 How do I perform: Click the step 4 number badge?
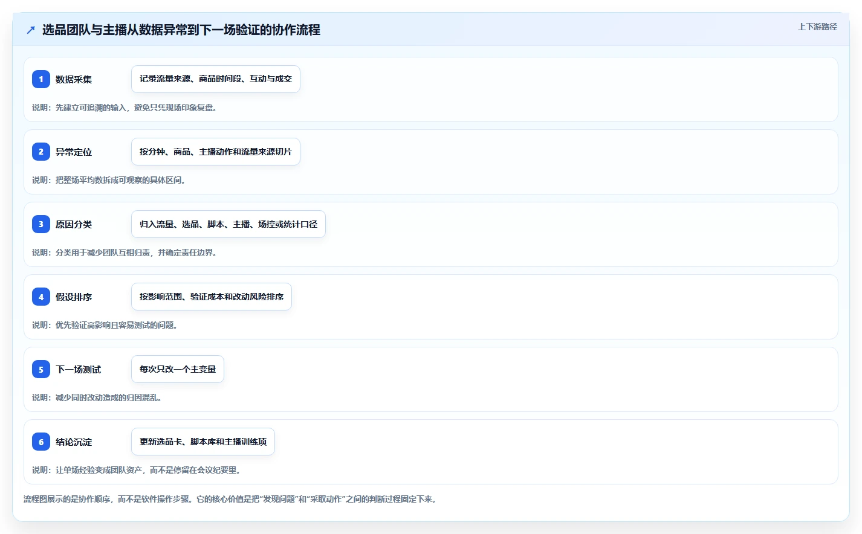pyautogui.click(x=41, y=297)
